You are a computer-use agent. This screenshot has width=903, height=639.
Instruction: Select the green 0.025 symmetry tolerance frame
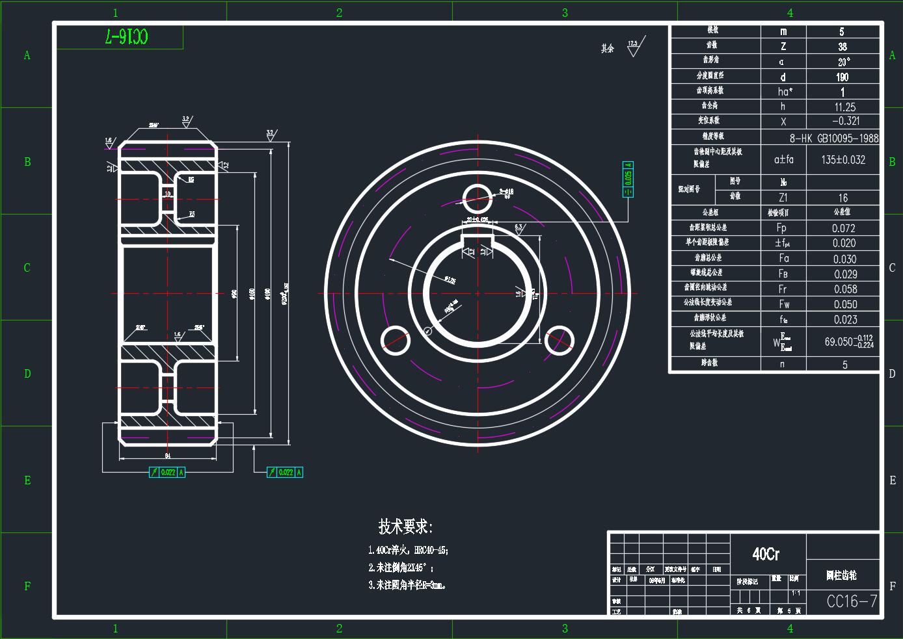point(628,179)
